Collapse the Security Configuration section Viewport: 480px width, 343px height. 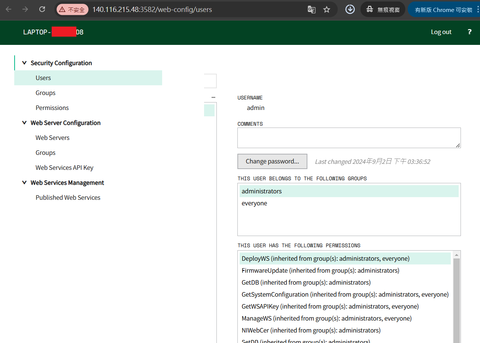(24, 63)
